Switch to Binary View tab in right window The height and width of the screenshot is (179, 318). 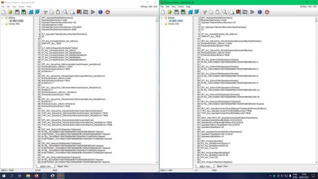(222, 166)
